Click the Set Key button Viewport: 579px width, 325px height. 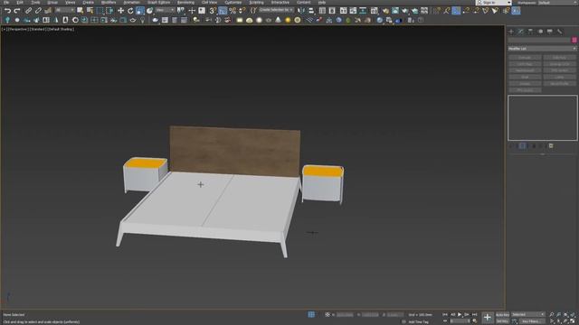coord(502,321)
